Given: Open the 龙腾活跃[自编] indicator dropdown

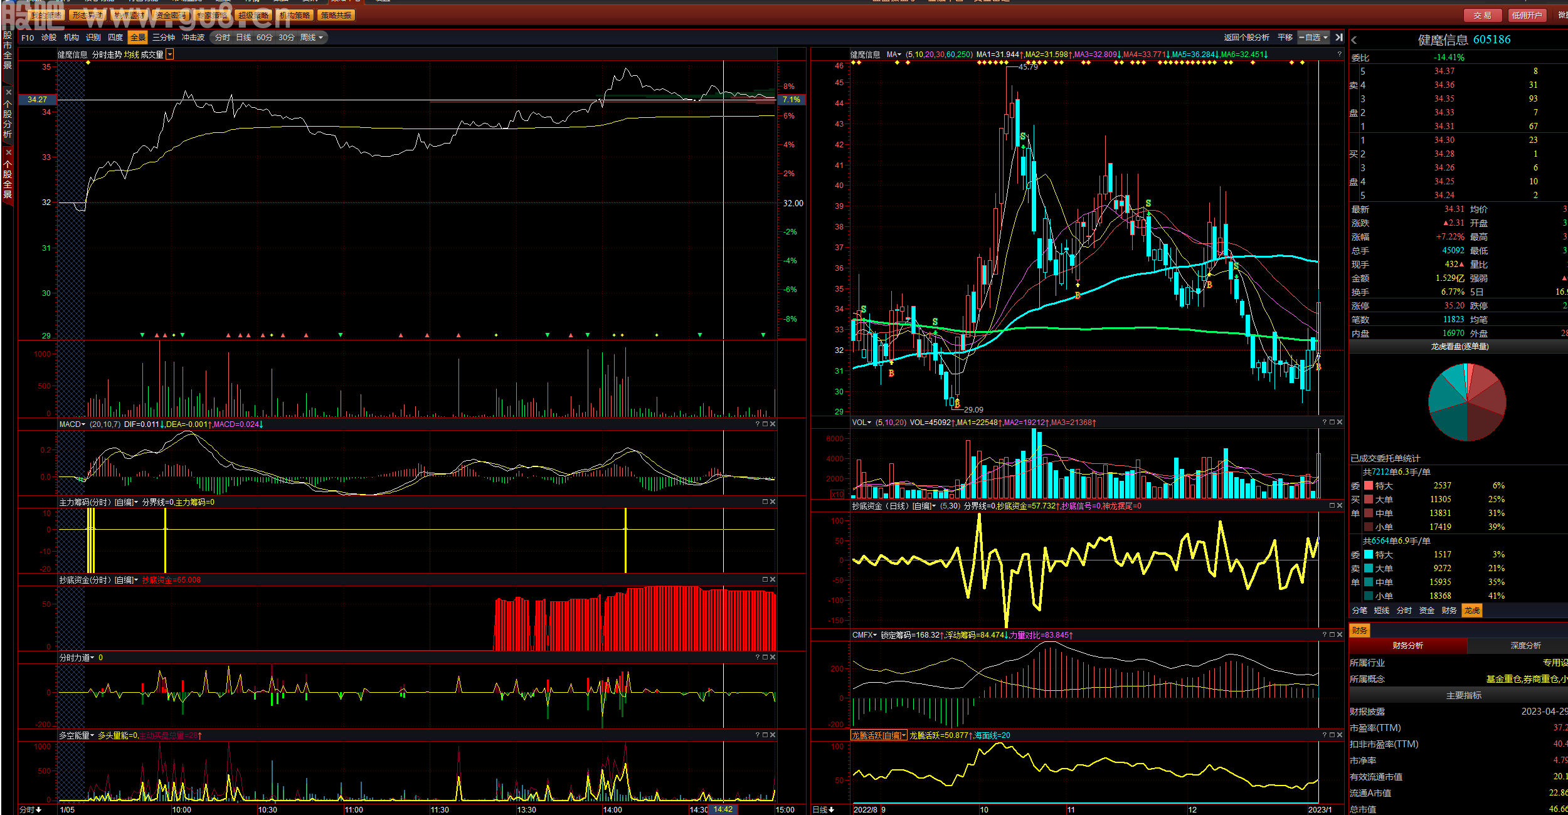Looking at the screenshot, I should pyautogui.click(x=879, y=735).
